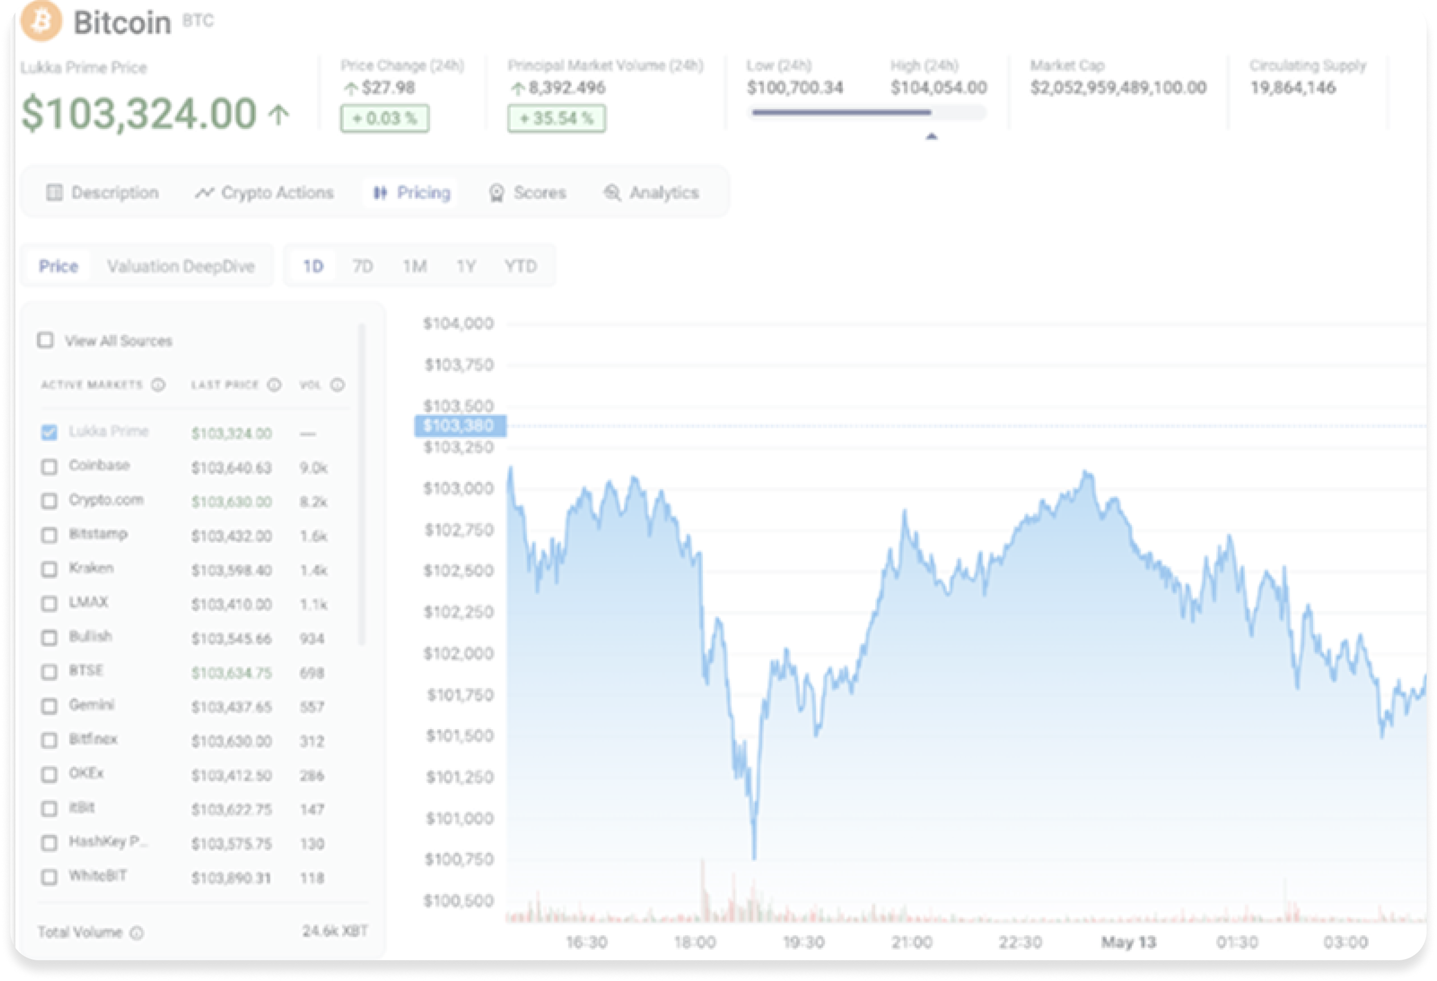
Task: Click Coinbase last price $103,640.63
Action: coord(231,468)
